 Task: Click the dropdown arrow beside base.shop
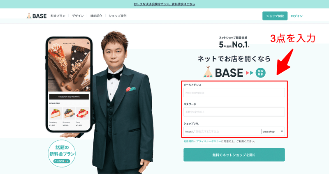point(282,131)
